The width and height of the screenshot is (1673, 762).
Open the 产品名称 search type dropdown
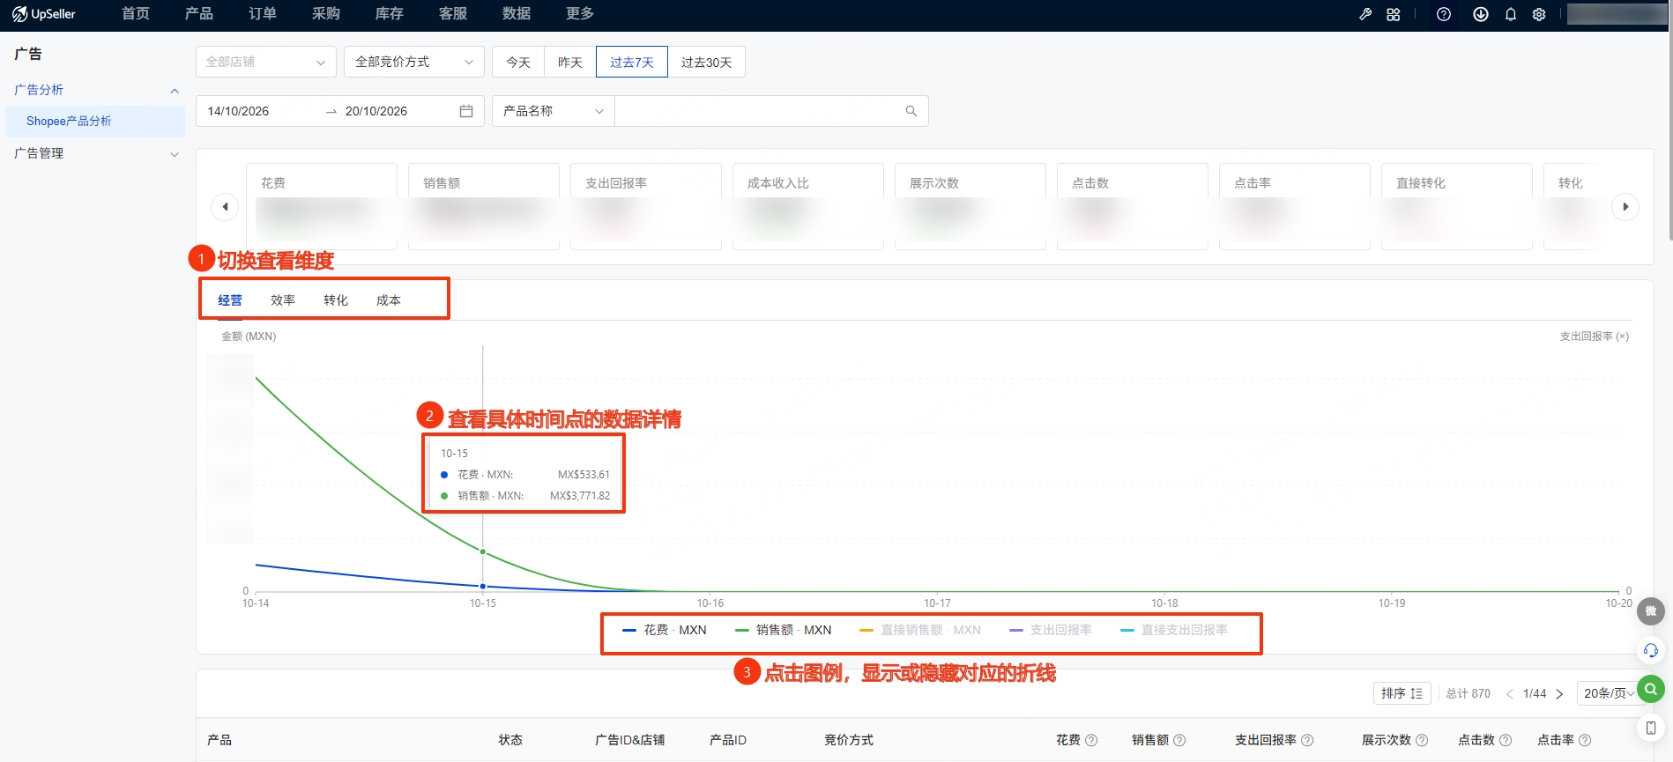(554, 111)
